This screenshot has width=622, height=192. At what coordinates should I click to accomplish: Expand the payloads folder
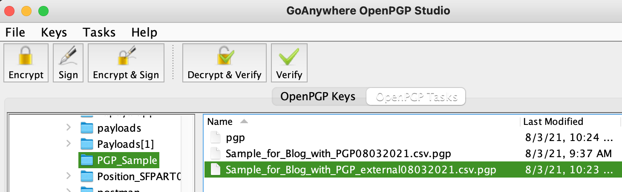(x=69, y=127)
